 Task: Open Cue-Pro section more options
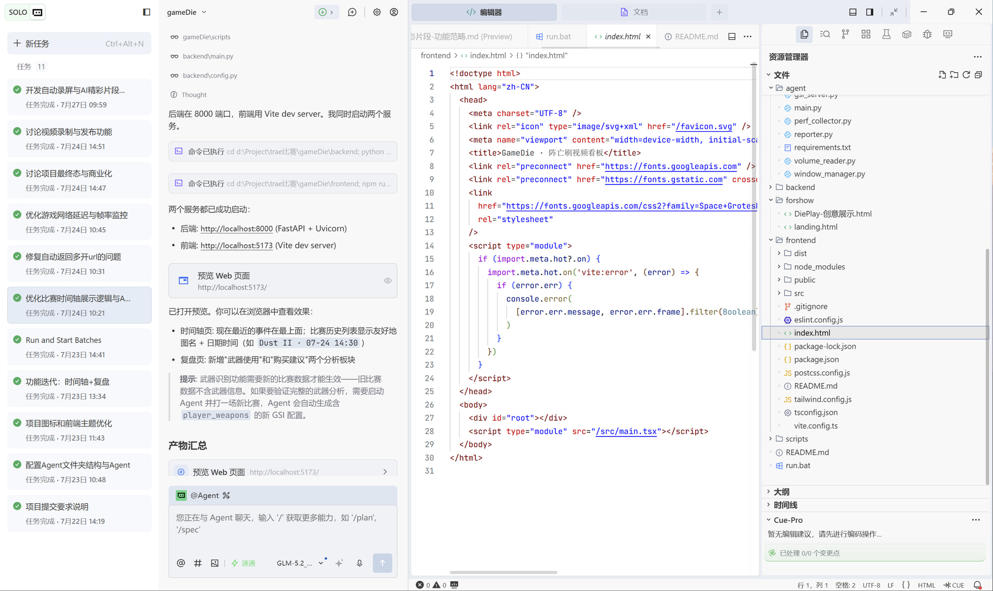976,520
